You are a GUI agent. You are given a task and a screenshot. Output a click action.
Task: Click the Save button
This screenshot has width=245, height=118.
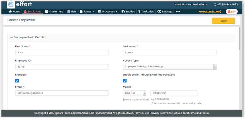tap(223, 21)
